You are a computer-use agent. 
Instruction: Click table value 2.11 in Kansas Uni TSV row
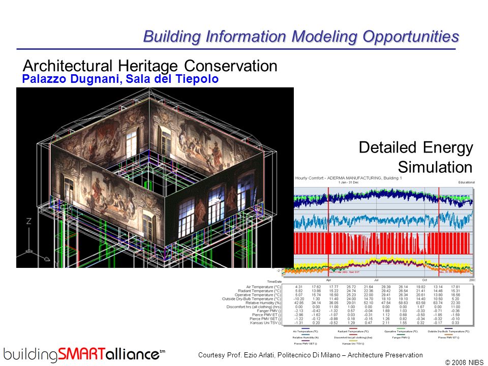(386, 323)
